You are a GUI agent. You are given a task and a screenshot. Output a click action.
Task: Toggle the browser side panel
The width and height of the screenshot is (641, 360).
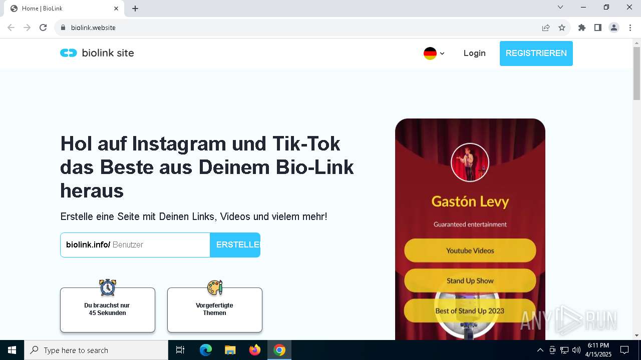[598, 27]
